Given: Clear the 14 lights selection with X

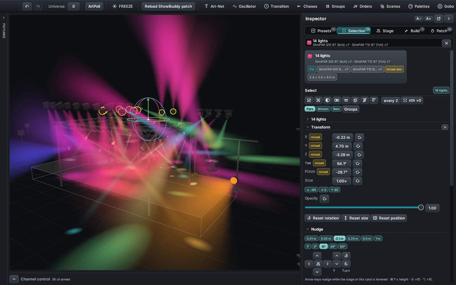Looking at the screenshot, I should pos(447,43).
